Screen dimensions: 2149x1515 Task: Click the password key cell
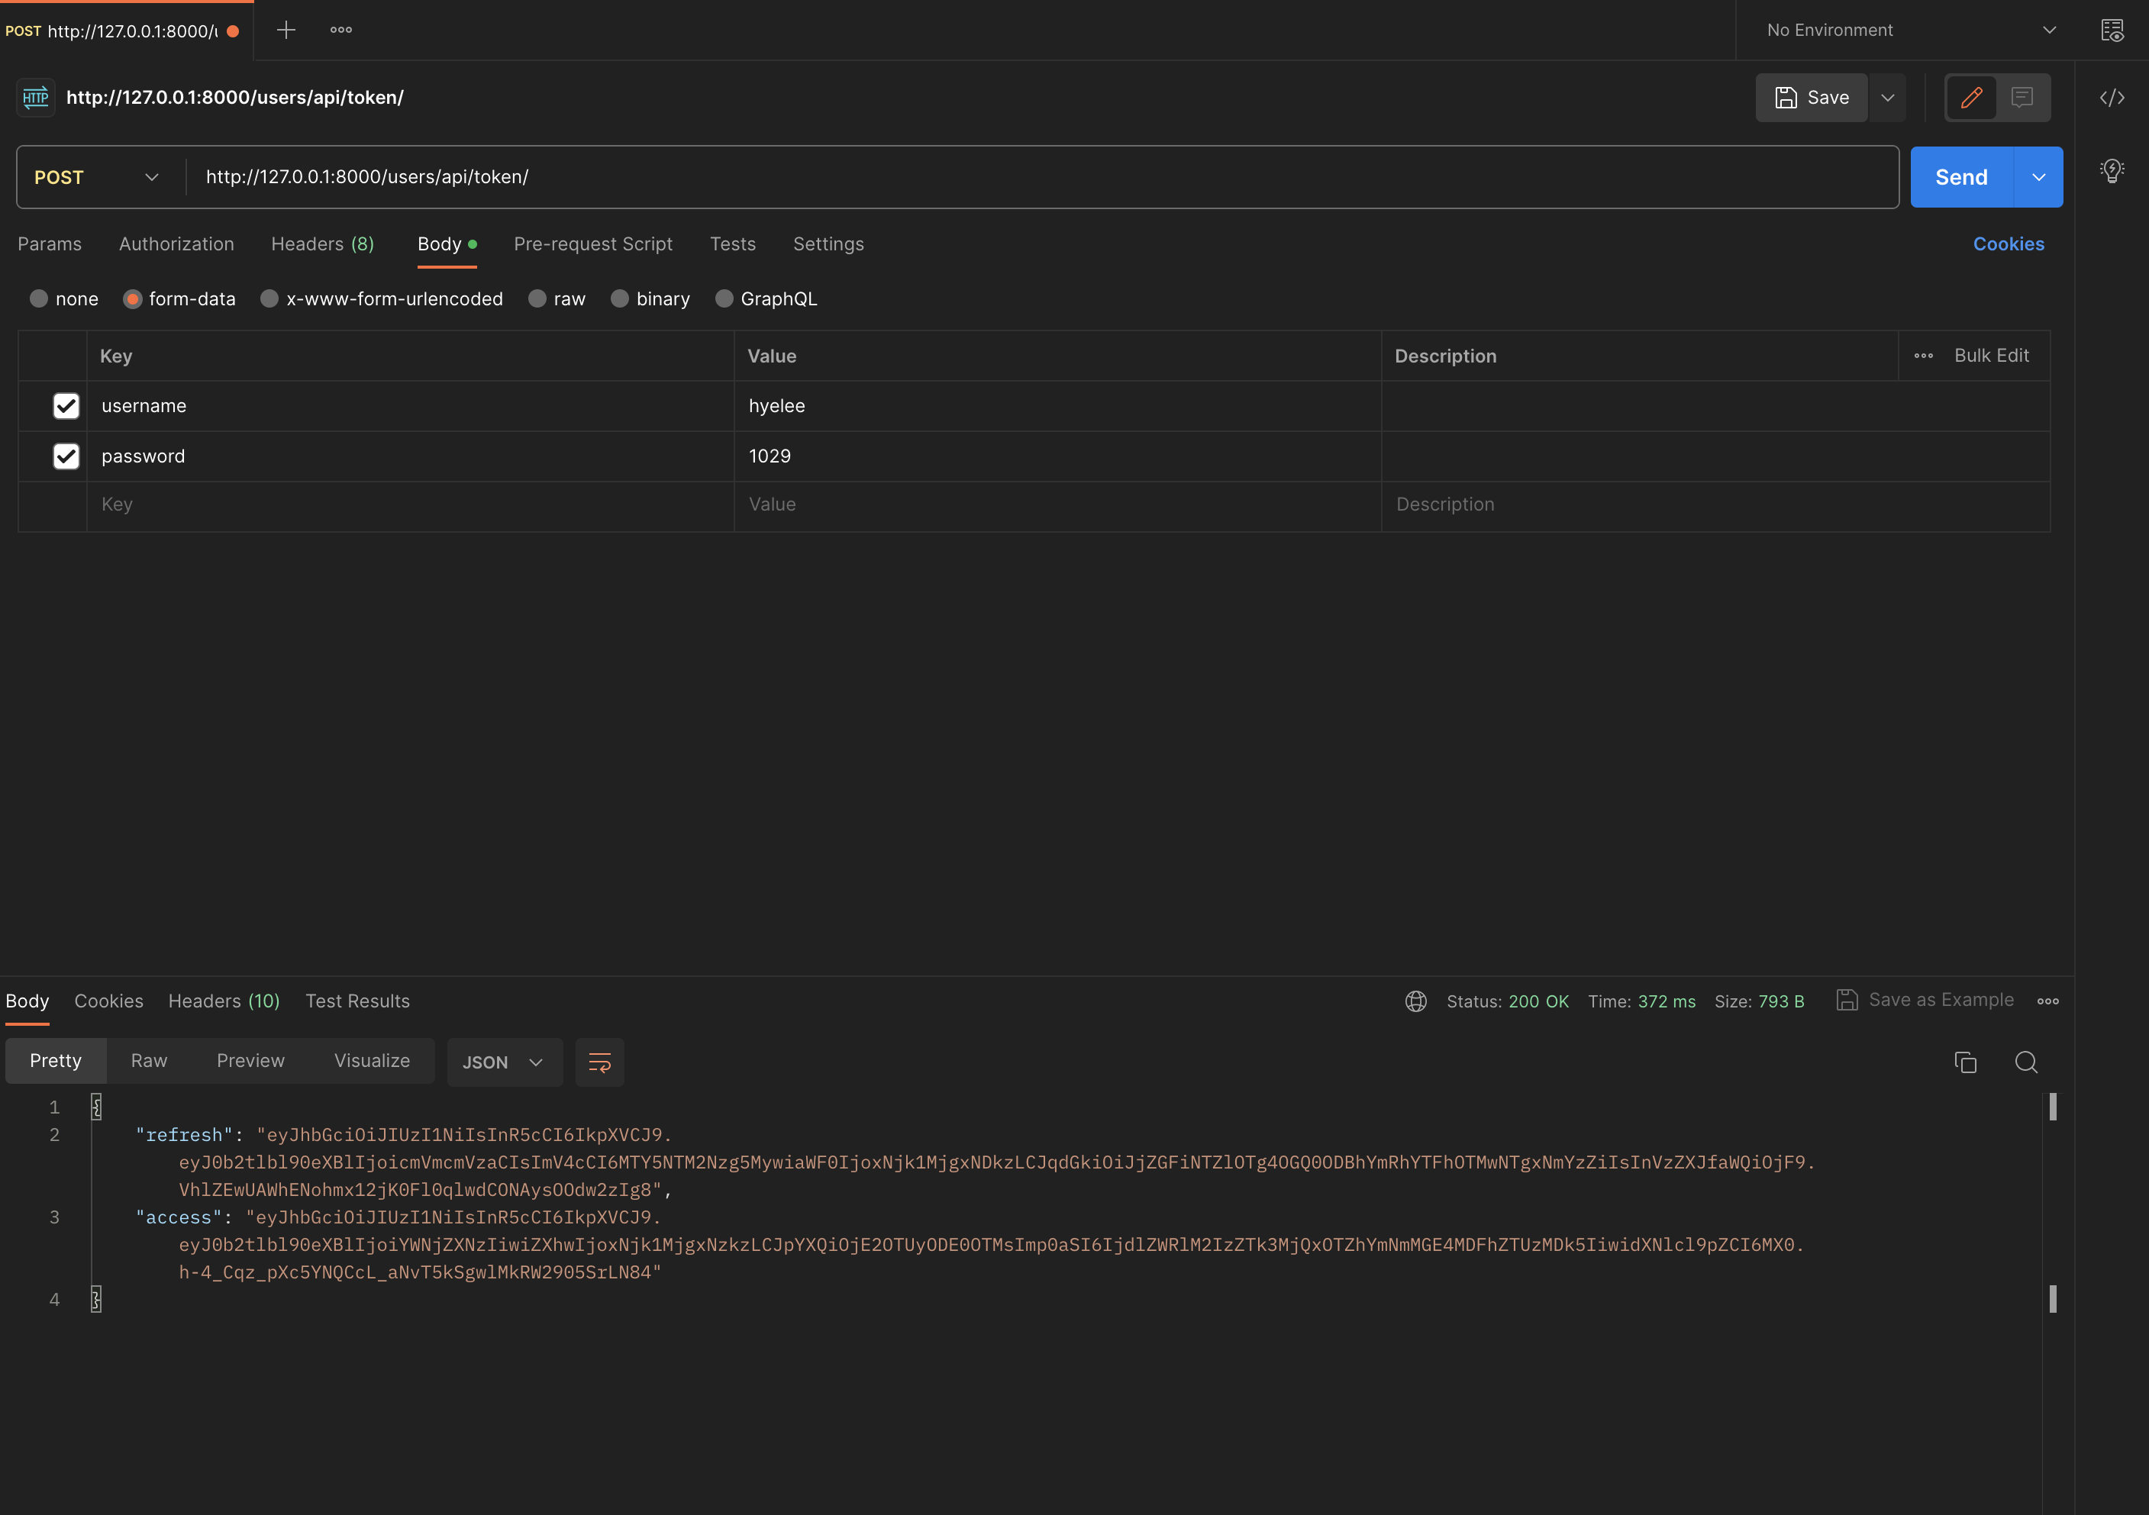tap(410, 456)
